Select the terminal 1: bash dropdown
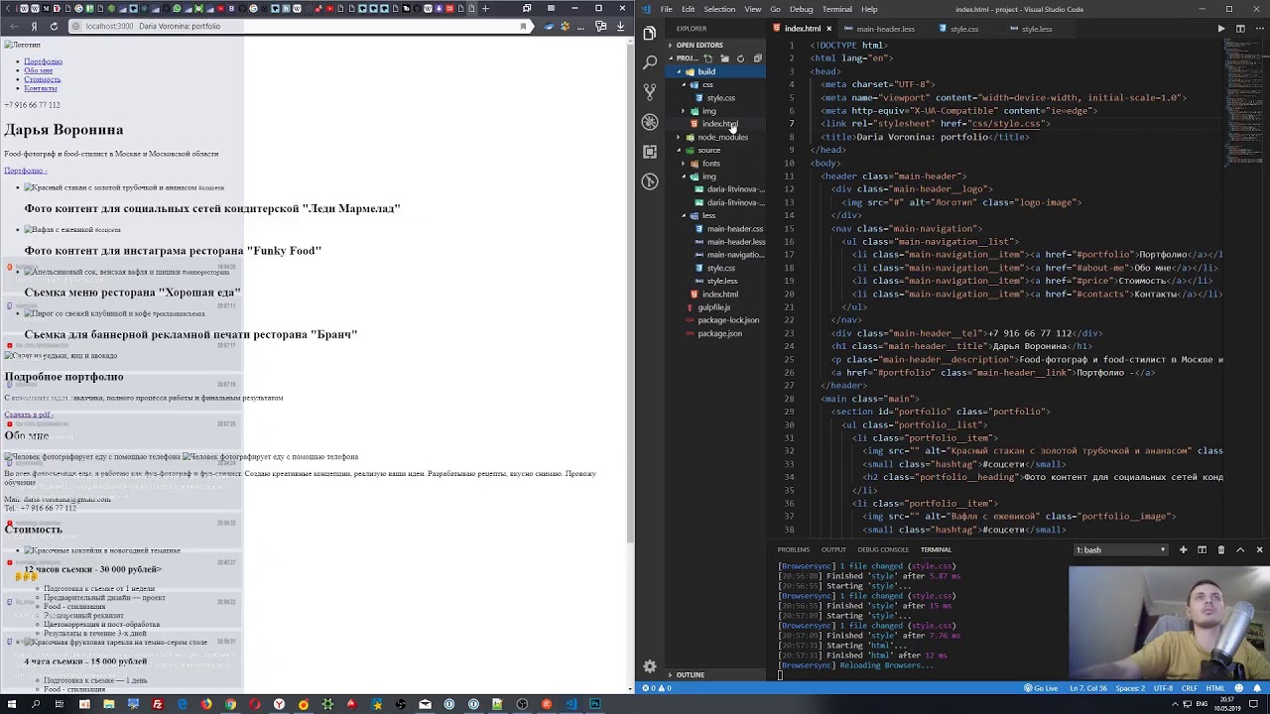The width and height of the screenshot is (1270, 714). pyautogui.click(x=1121, y=549)
